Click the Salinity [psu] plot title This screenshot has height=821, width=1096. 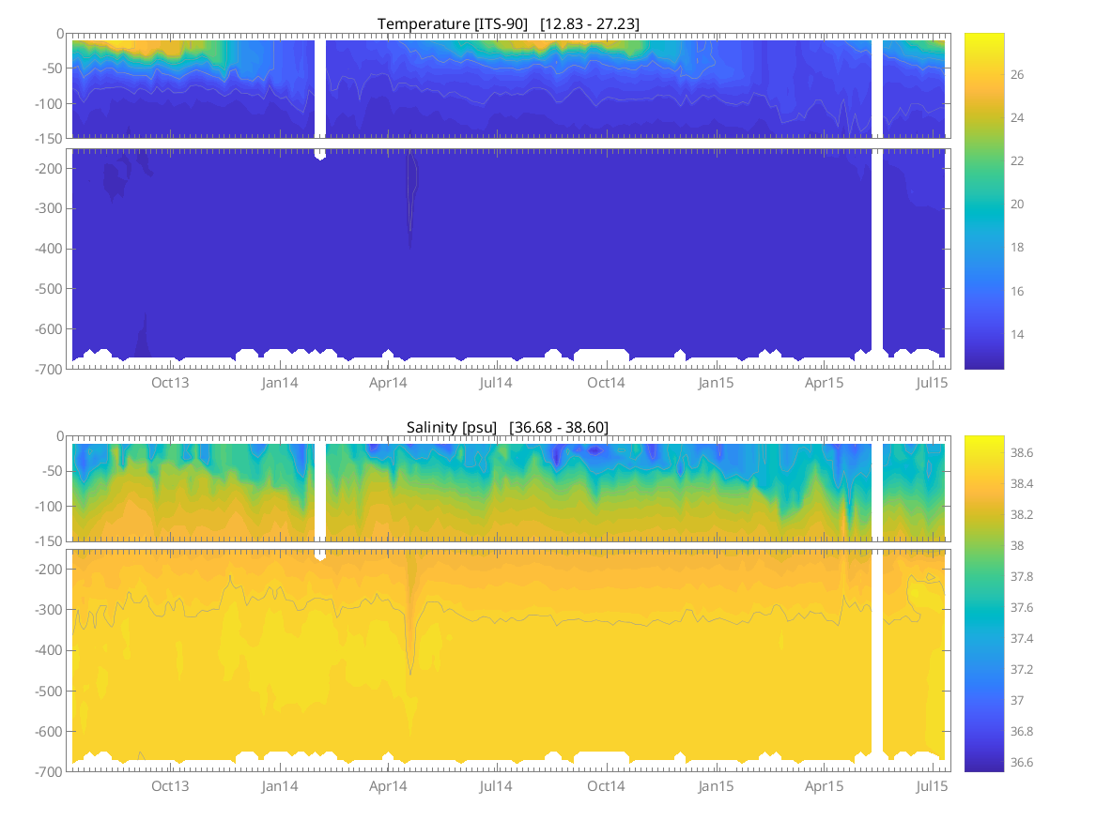507,427
